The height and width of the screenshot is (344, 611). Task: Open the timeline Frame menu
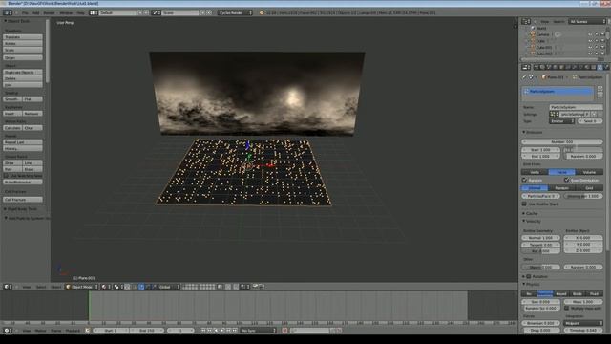(55, 331)
